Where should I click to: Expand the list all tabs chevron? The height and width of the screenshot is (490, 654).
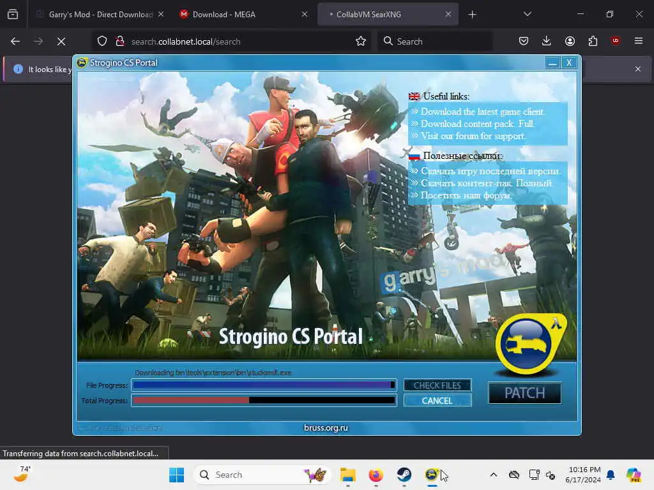[527, 14]
